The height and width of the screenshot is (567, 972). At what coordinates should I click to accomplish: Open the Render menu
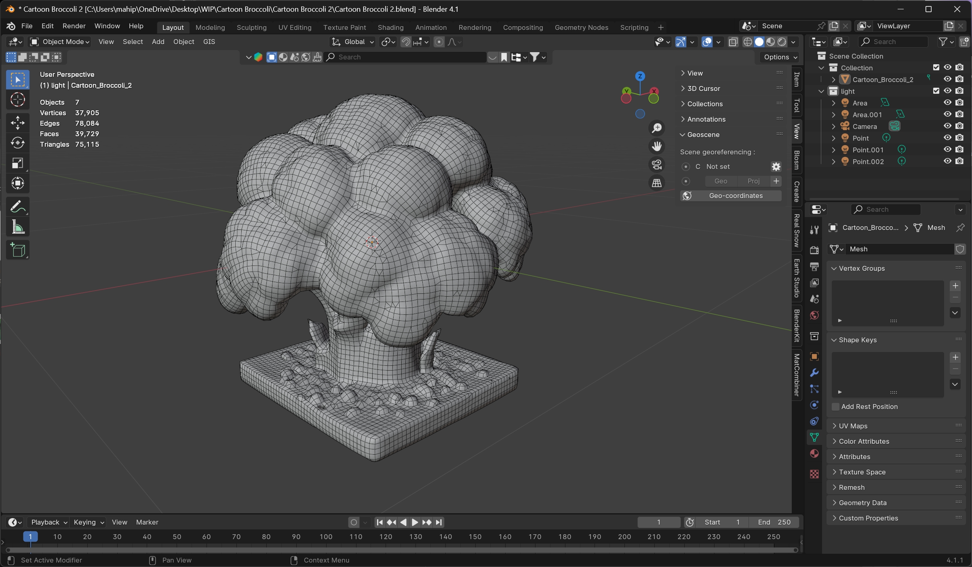tap(74, 26)
